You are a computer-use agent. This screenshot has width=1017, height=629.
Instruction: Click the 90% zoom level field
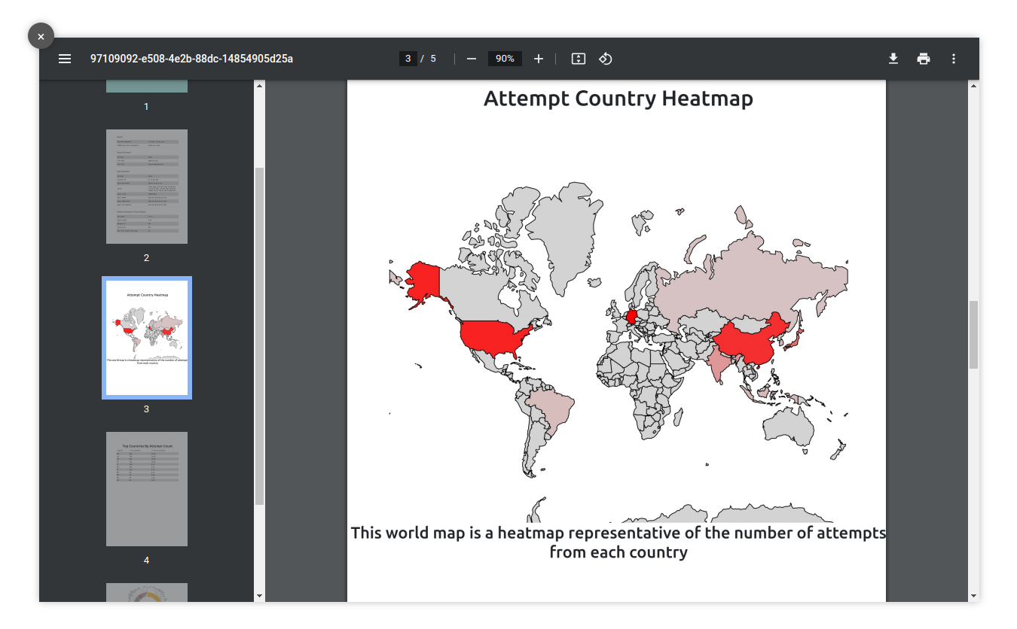click(505, 59)
